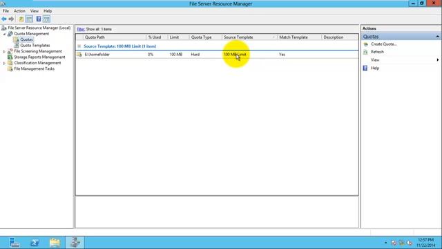Click the E:\homefolder quota folder icon
Screen dimensions: 442x249
(x=79, y=55)
